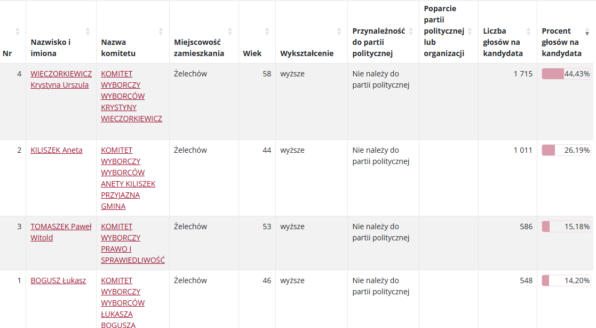Open KILISZEK Aneta candidate page
This screenshot has height=328, width=596.
tap(56, 150)
